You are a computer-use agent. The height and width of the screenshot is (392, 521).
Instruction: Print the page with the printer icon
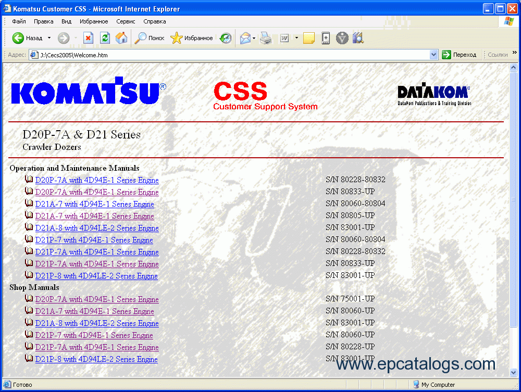[266, 38]
